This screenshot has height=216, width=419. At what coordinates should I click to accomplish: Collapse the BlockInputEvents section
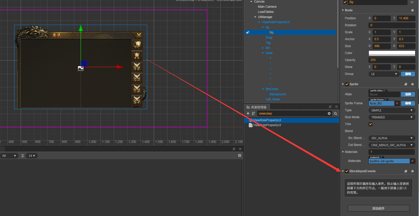click(x=343, y=171)
